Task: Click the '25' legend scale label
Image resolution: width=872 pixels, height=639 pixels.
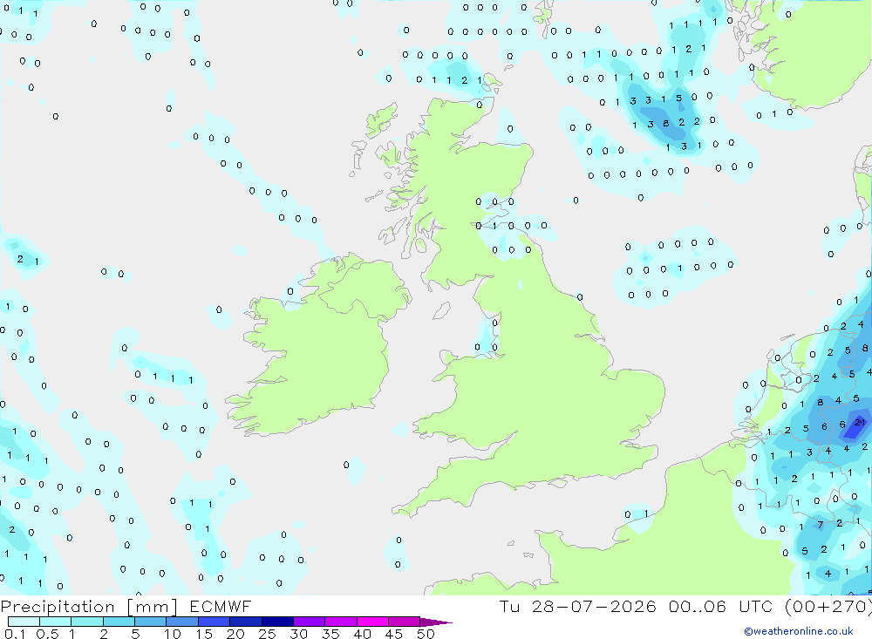Action: (267, 634)
